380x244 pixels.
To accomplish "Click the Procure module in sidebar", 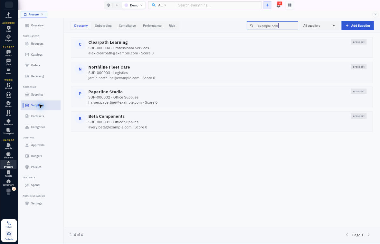I will point(8,164).
